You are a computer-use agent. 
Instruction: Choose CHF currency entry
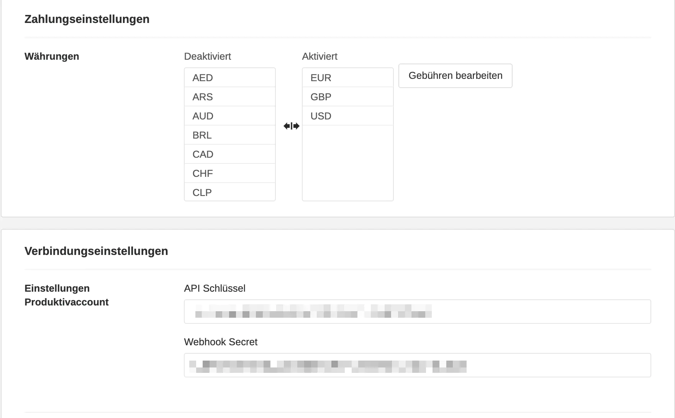(x=229, y=173)
